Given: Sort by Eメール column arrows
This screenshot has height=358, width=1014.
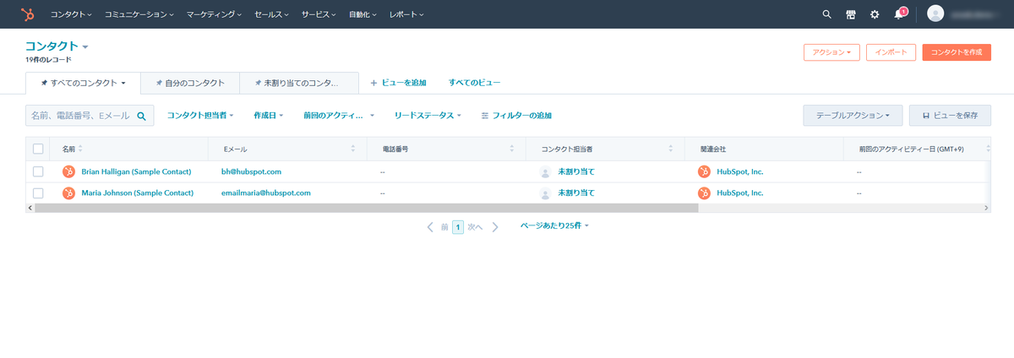Looking at the screenshot, I should (x=353, y=149).
